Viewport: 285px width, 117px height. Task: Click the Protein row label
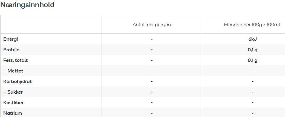(11, 50)
